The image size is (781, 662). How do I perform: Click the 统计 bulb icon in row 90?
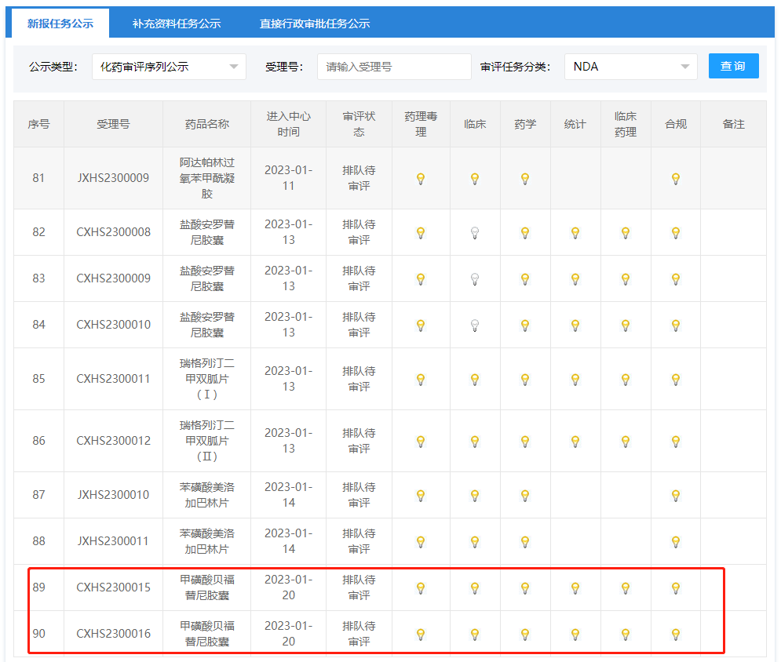tap(575, 635)
